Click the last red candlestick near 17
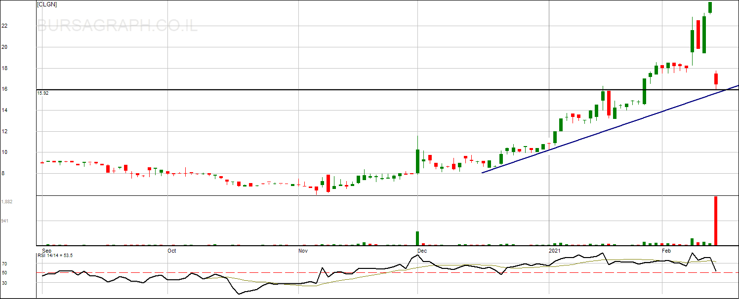This screenshot has height=299, width=739. click(716, 79)
